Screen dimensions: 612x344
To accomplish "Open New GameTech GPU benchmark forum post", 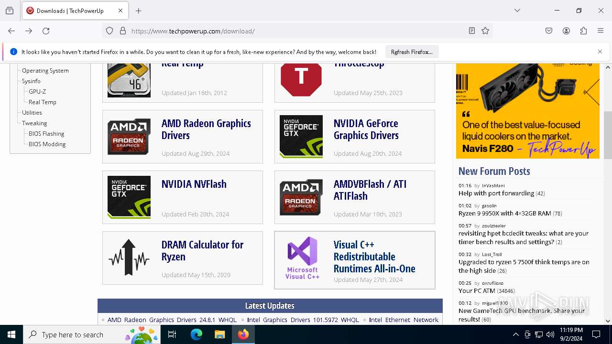I will 522,315.
